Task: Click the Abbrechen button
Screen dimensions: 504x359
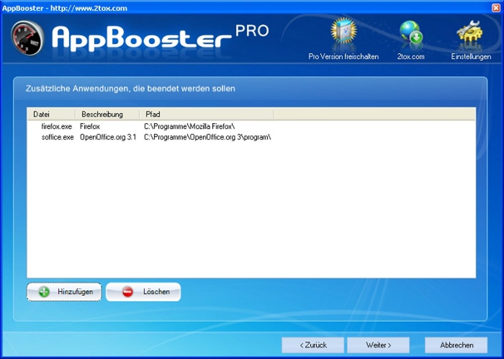Action: tap(455, 345)
